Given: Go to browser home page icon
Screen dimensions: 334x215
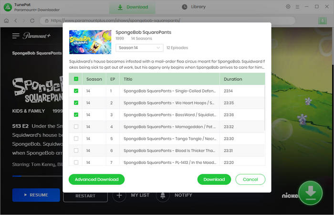Looking at the screenshot, I should 6,21.
